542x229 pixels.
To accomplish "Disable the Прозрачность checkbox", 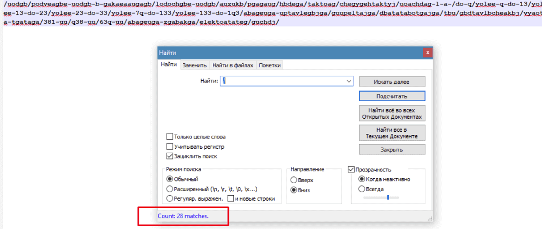I will point(351,169).
